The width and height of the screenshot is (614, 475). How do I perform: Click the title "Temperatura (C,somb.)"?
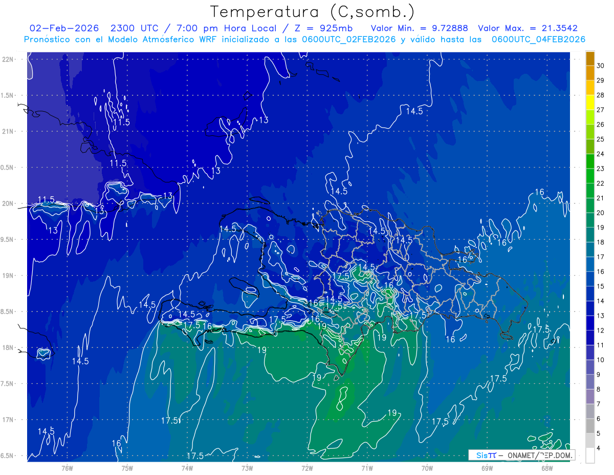point(313,12)
